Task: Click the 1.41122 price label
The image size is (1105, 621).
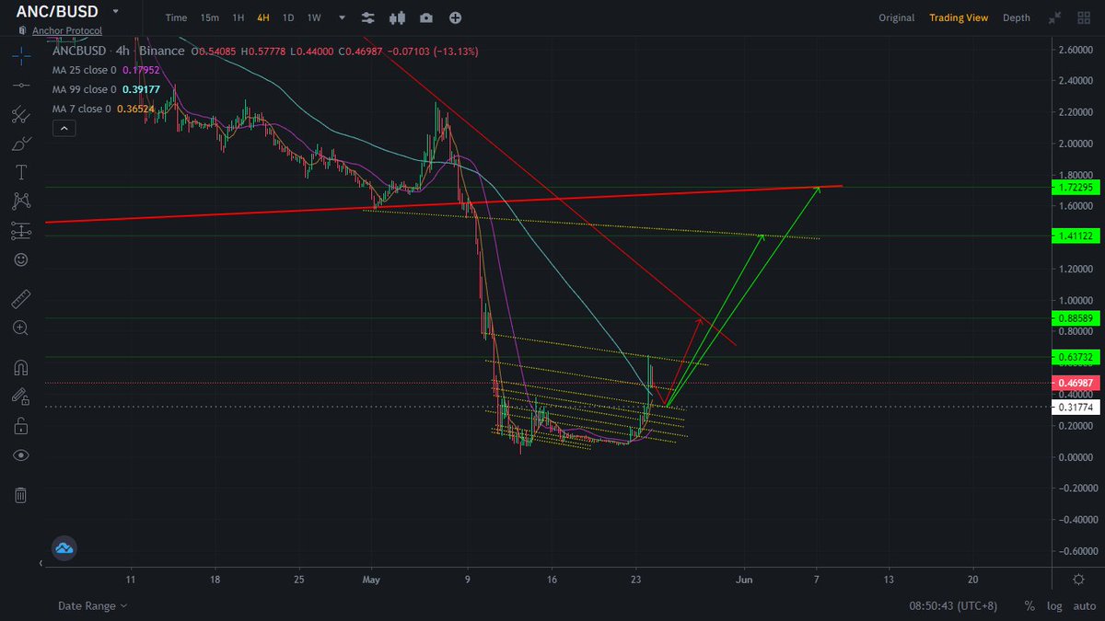Action: (x=1076, y=236)
